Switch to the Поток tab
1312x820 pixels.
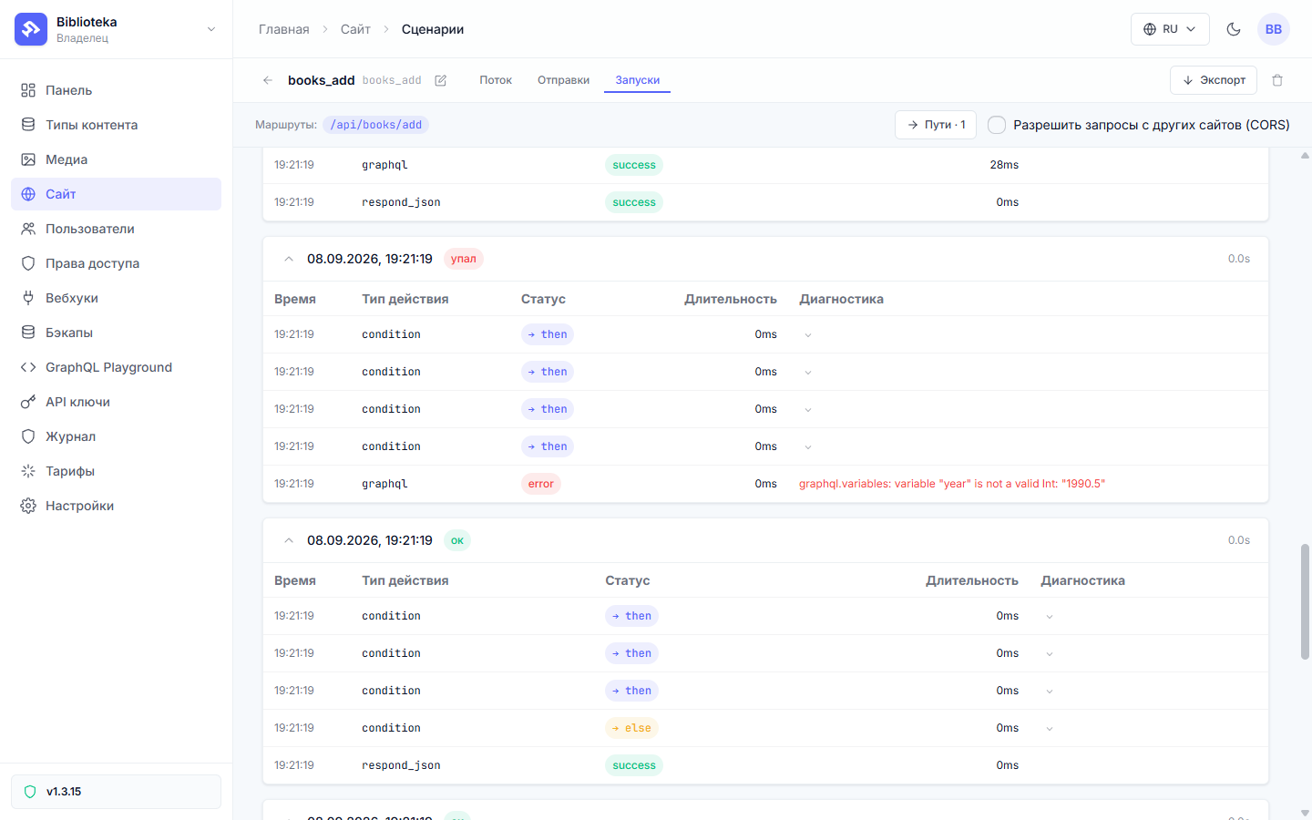coord(496,80)
